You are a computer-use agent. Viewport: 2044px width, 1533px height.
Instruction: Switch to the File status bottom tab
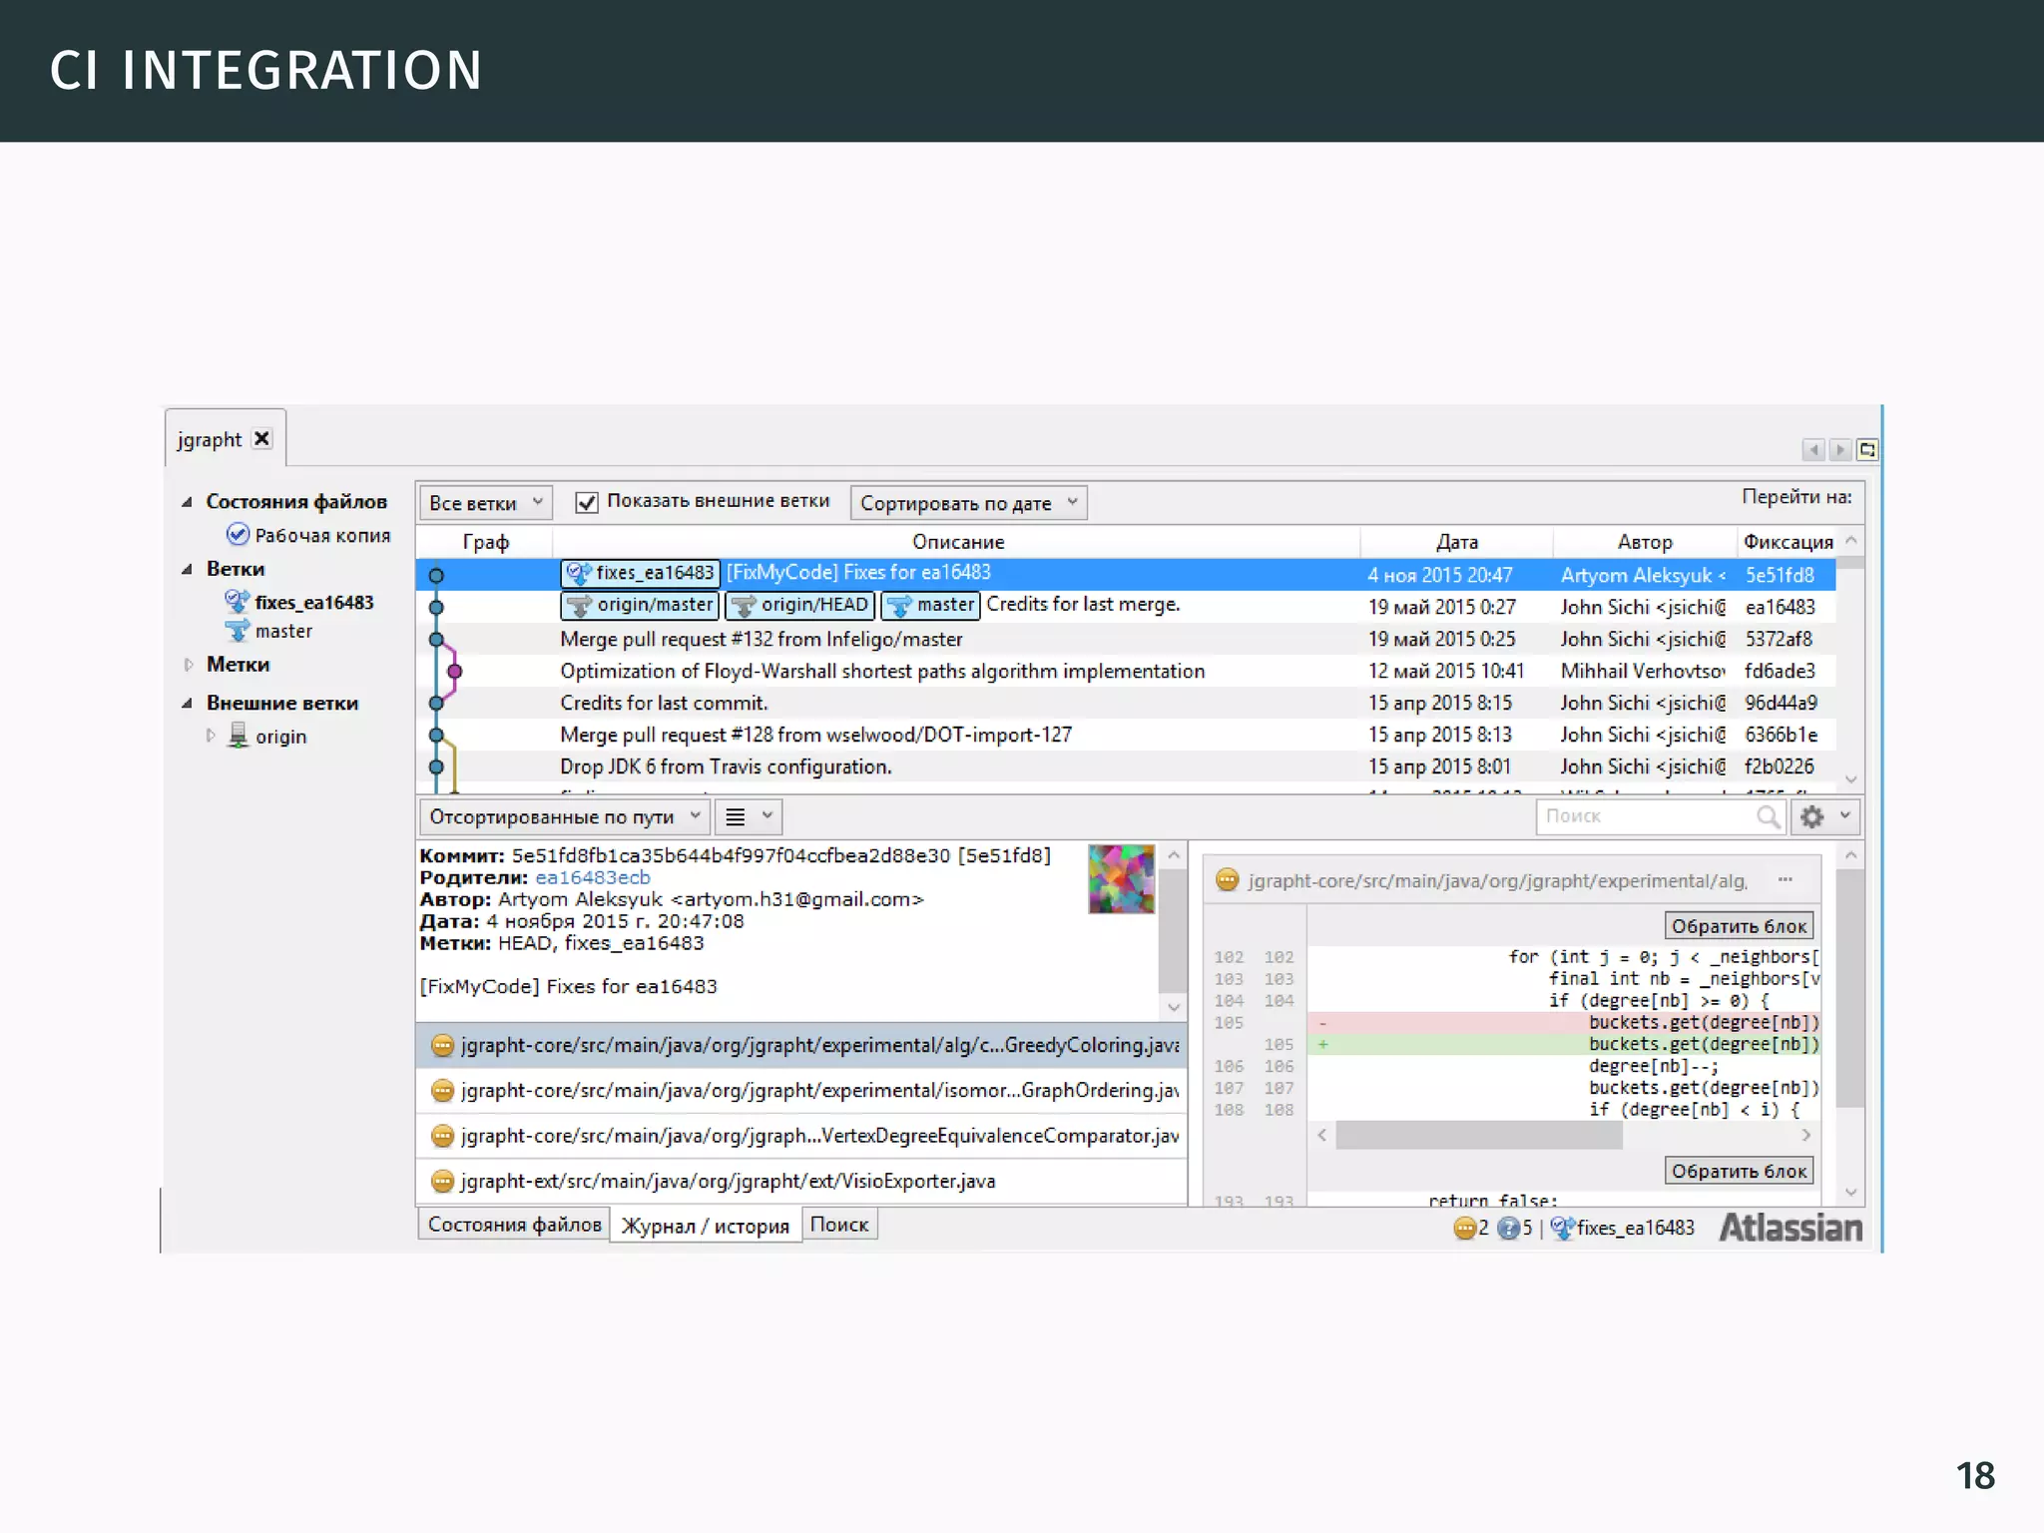(514, 1225)
